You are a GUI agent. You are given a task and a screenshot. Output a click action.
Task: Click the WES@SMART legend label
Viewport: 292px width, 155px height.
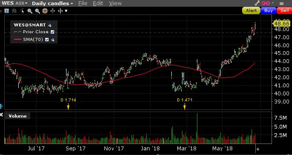[x=30, y=25]
